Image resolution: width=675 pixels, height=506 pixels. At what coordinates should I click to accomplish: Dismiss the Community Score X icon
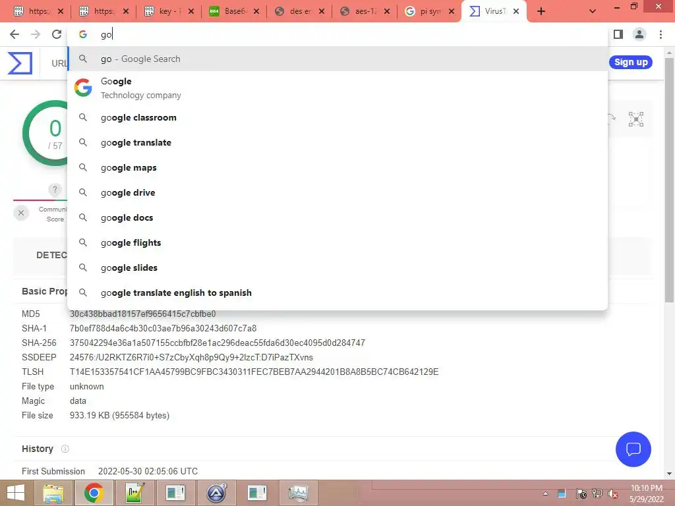pyautogui.click(x=21, y=213)
